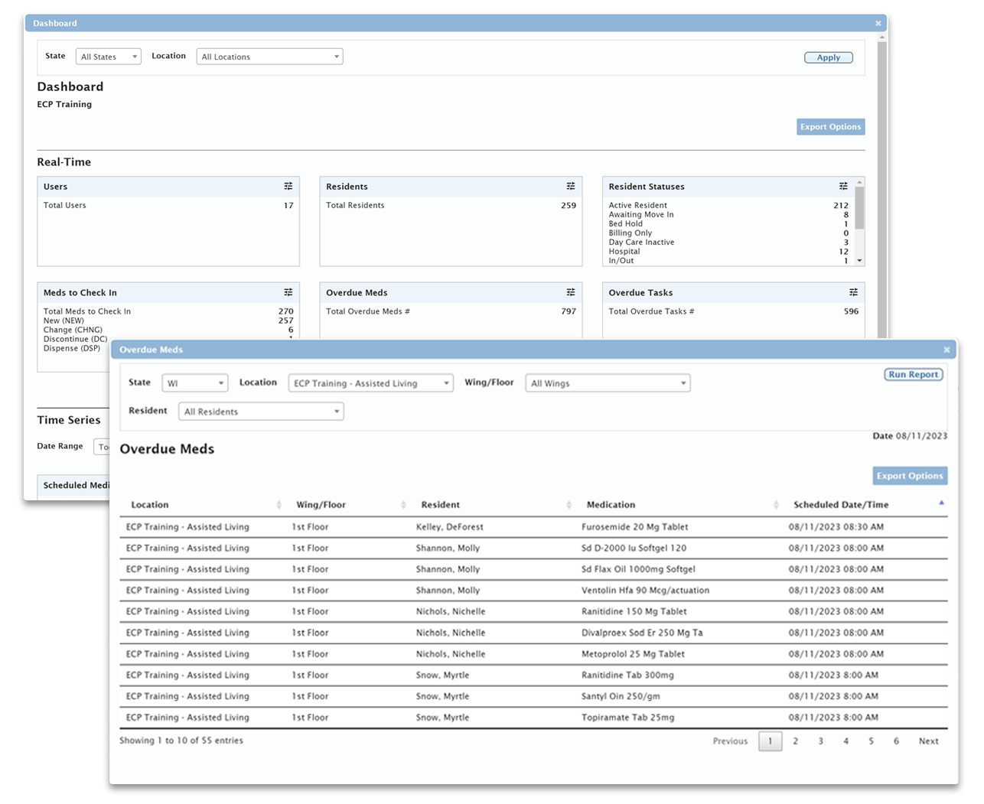Click the filter icon on Meds to Check In
This screenshot has height=804, width=984.
[288, 291]
